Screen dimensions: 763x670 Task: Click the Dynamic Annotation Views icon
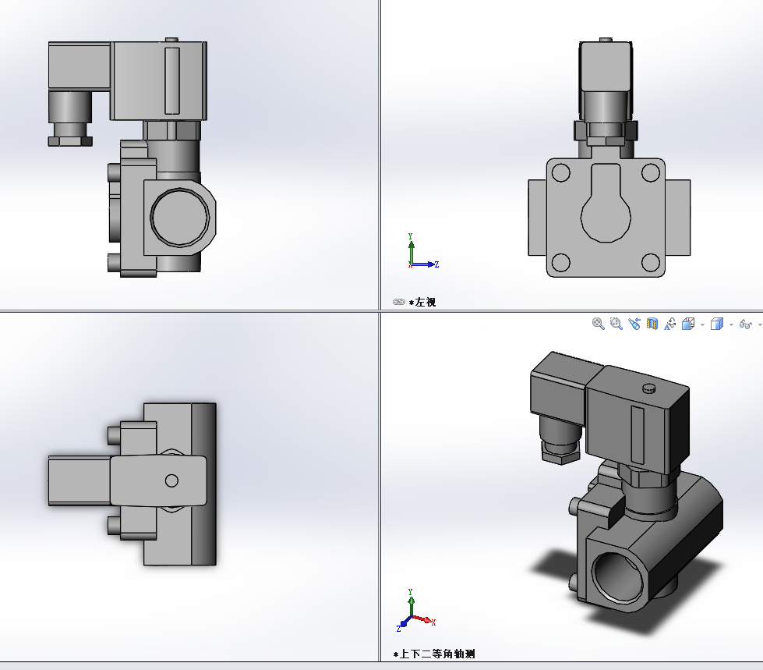tap(670, 324)
